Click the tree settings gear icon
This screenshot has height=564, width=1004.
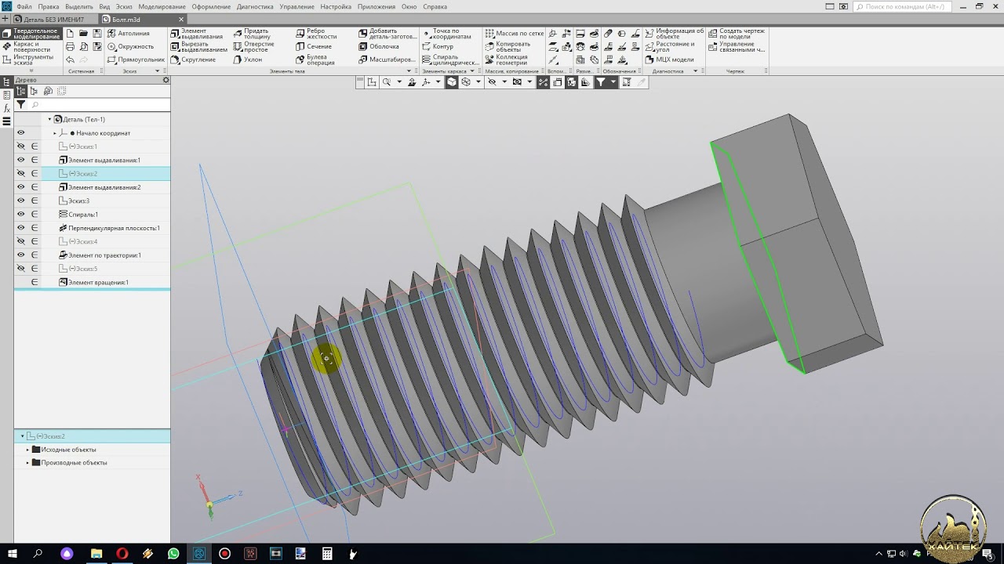(166, 80)
